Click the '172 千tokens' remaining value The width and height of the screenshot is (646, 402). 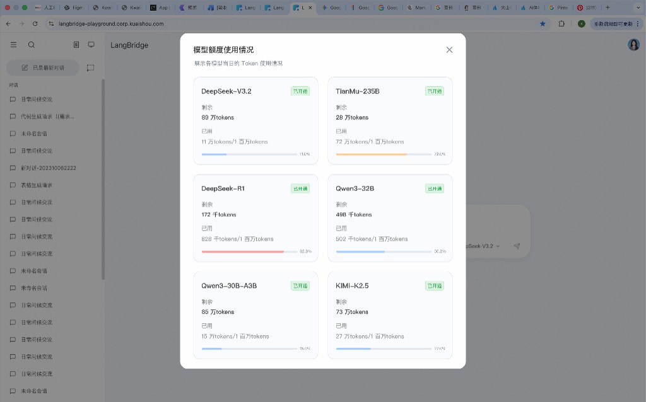[x=219, y=214]
